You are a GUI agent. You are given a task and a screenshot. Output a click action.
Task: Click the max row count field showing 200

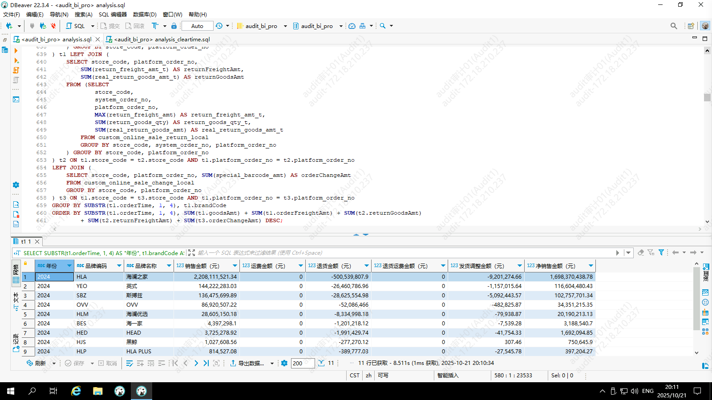click(303, 363)
